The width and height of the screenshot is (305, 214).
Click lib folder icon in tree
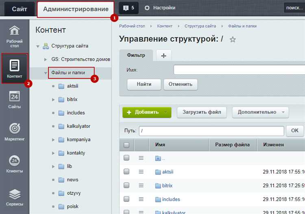(x=61, y=166)
